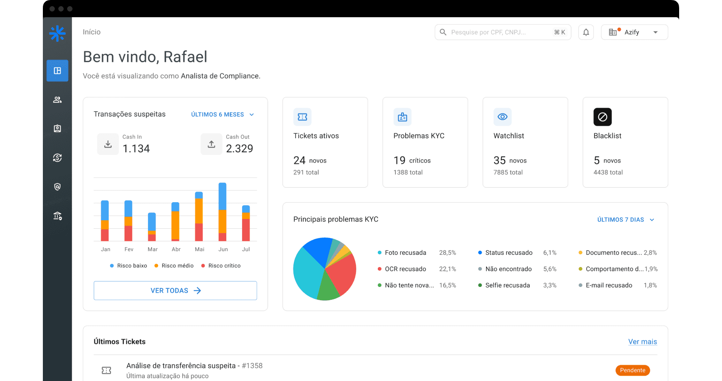Click the Cash Out upload icon
The height and width of the screenshot is (381, 722).
tap(212, 144)
